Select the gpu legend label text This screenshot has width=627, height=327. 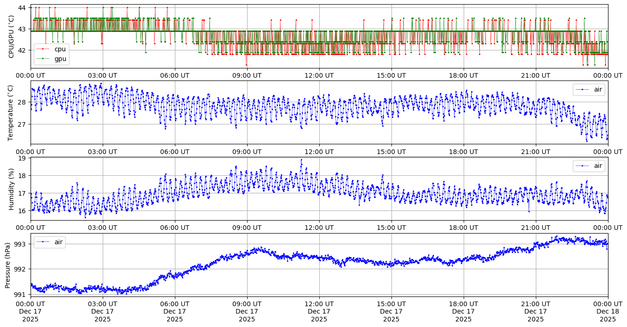pos(60,59)
